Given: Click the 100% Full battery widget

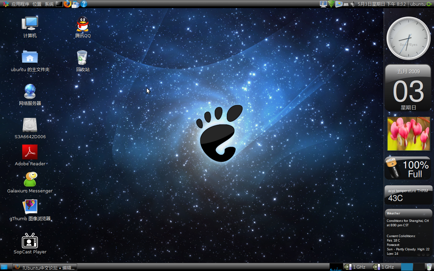Looking at the screenshot, I should pyautogui.click(x=409, y=168).
